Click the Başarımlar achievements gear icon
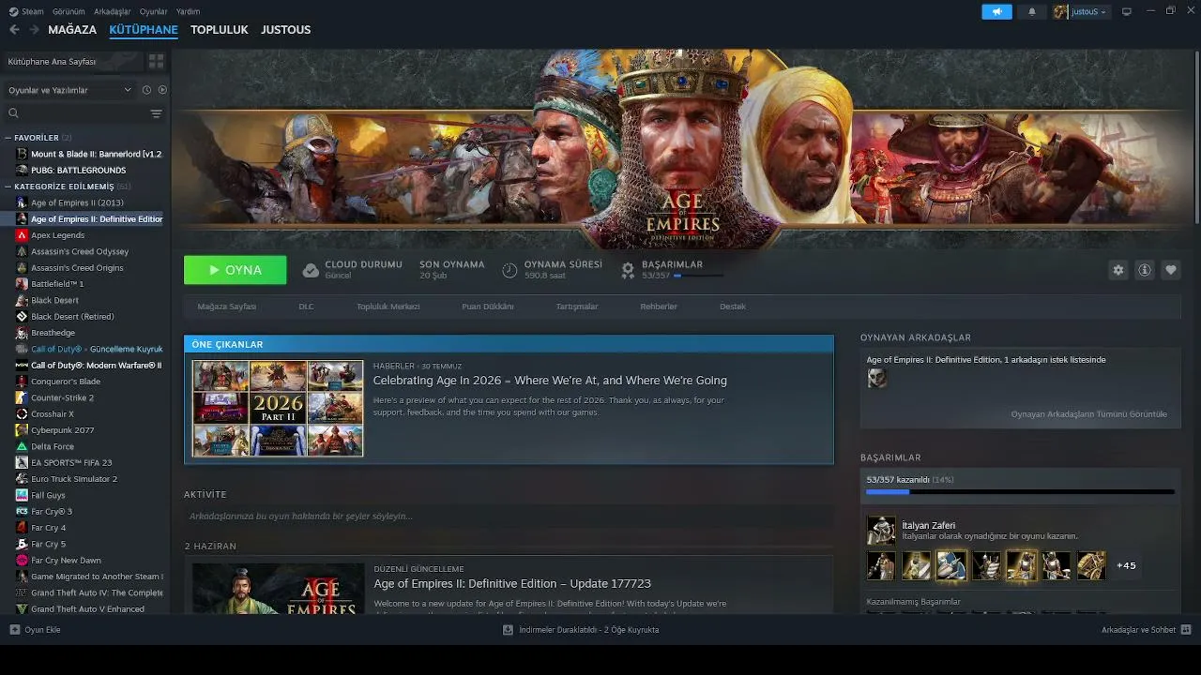 tap(628, 270)
